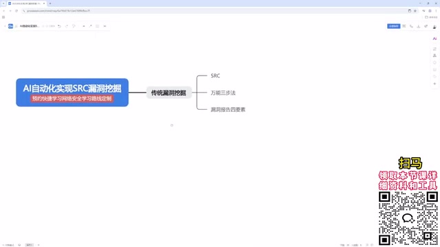Go back with the browser back arrow
This screenshot has width=440, height=247.
tap(4, 11)
